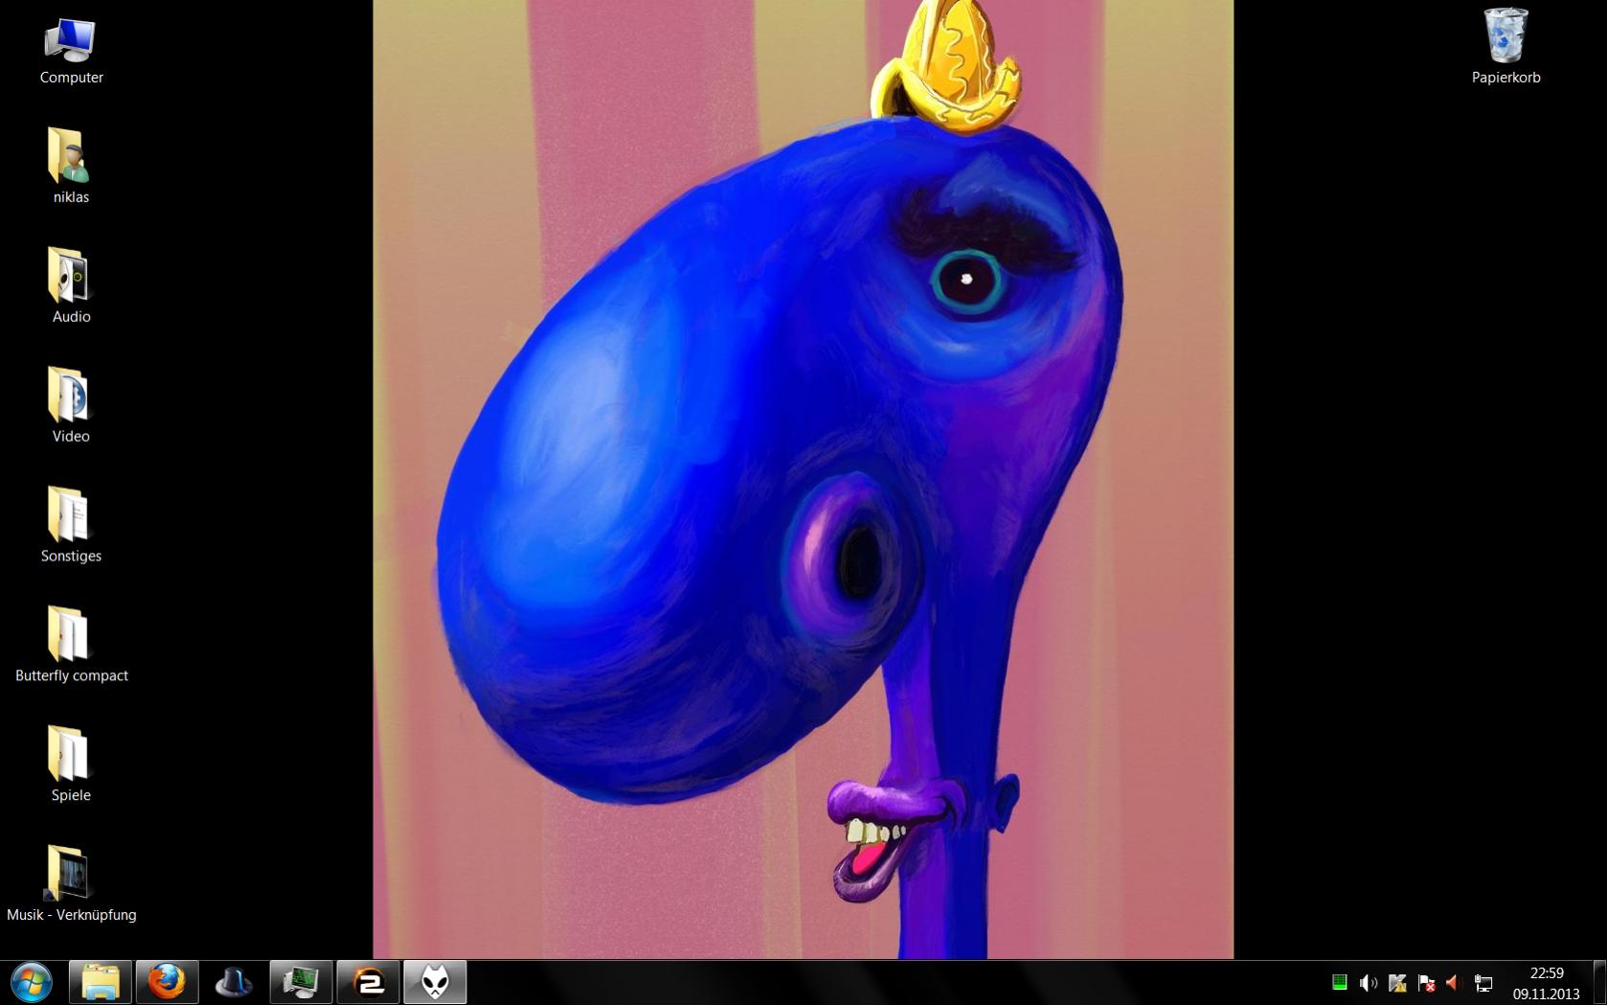Select the Butterfly compact folder

coord(71,646)
